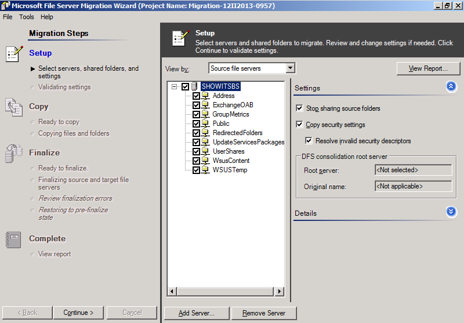Click the Copy step documents icon
The height and width of the screenshot is (323, 464).
pos(13,107)
